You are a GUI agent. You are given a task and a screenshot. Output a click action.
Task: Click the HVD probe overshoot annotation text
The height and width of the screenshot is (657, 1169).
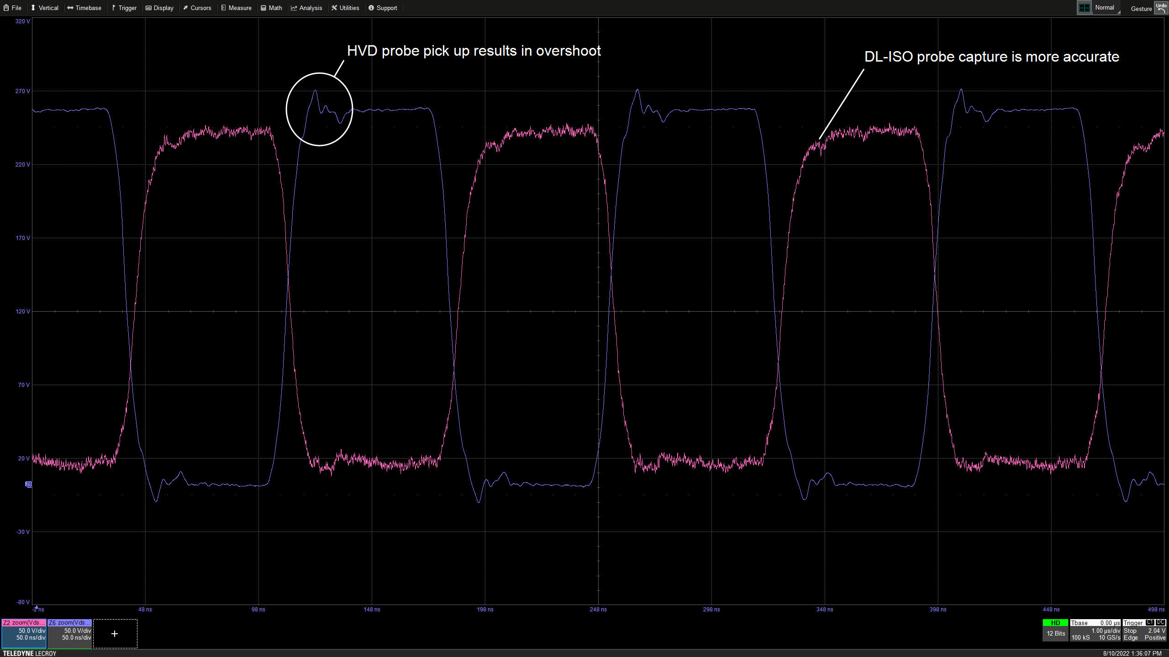(474, 51)
